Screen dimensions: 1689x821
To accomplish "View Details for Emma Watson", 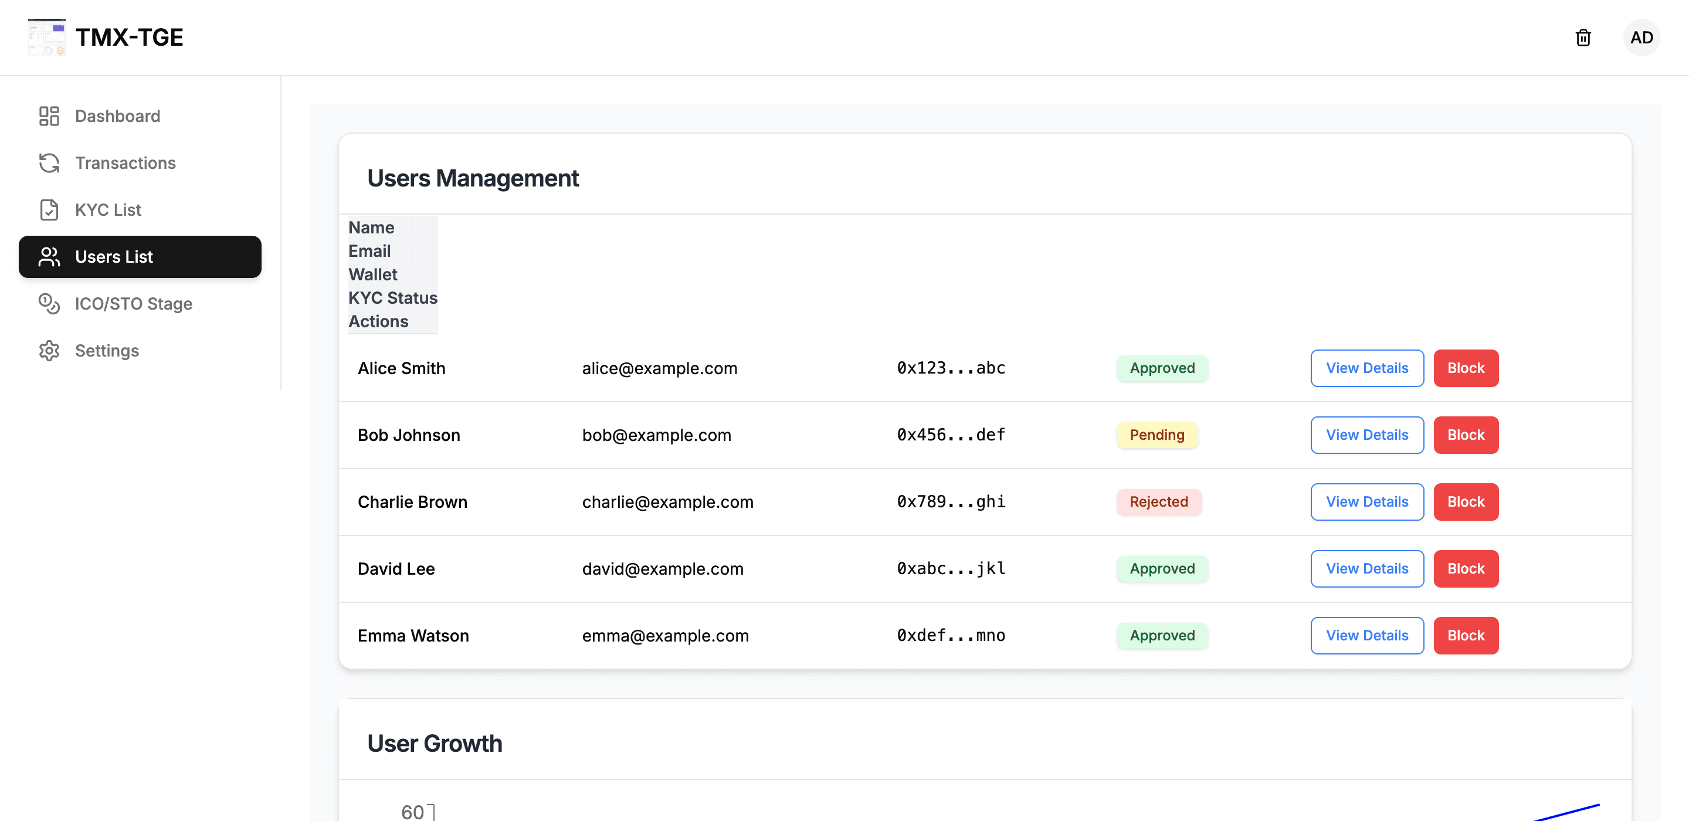I will (1367, 636).
